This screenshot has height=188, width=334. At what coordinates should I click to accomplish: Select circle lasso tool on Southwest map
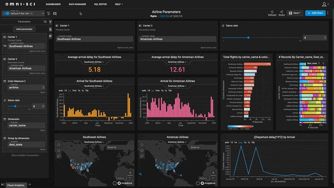click(x=58, y=145)
